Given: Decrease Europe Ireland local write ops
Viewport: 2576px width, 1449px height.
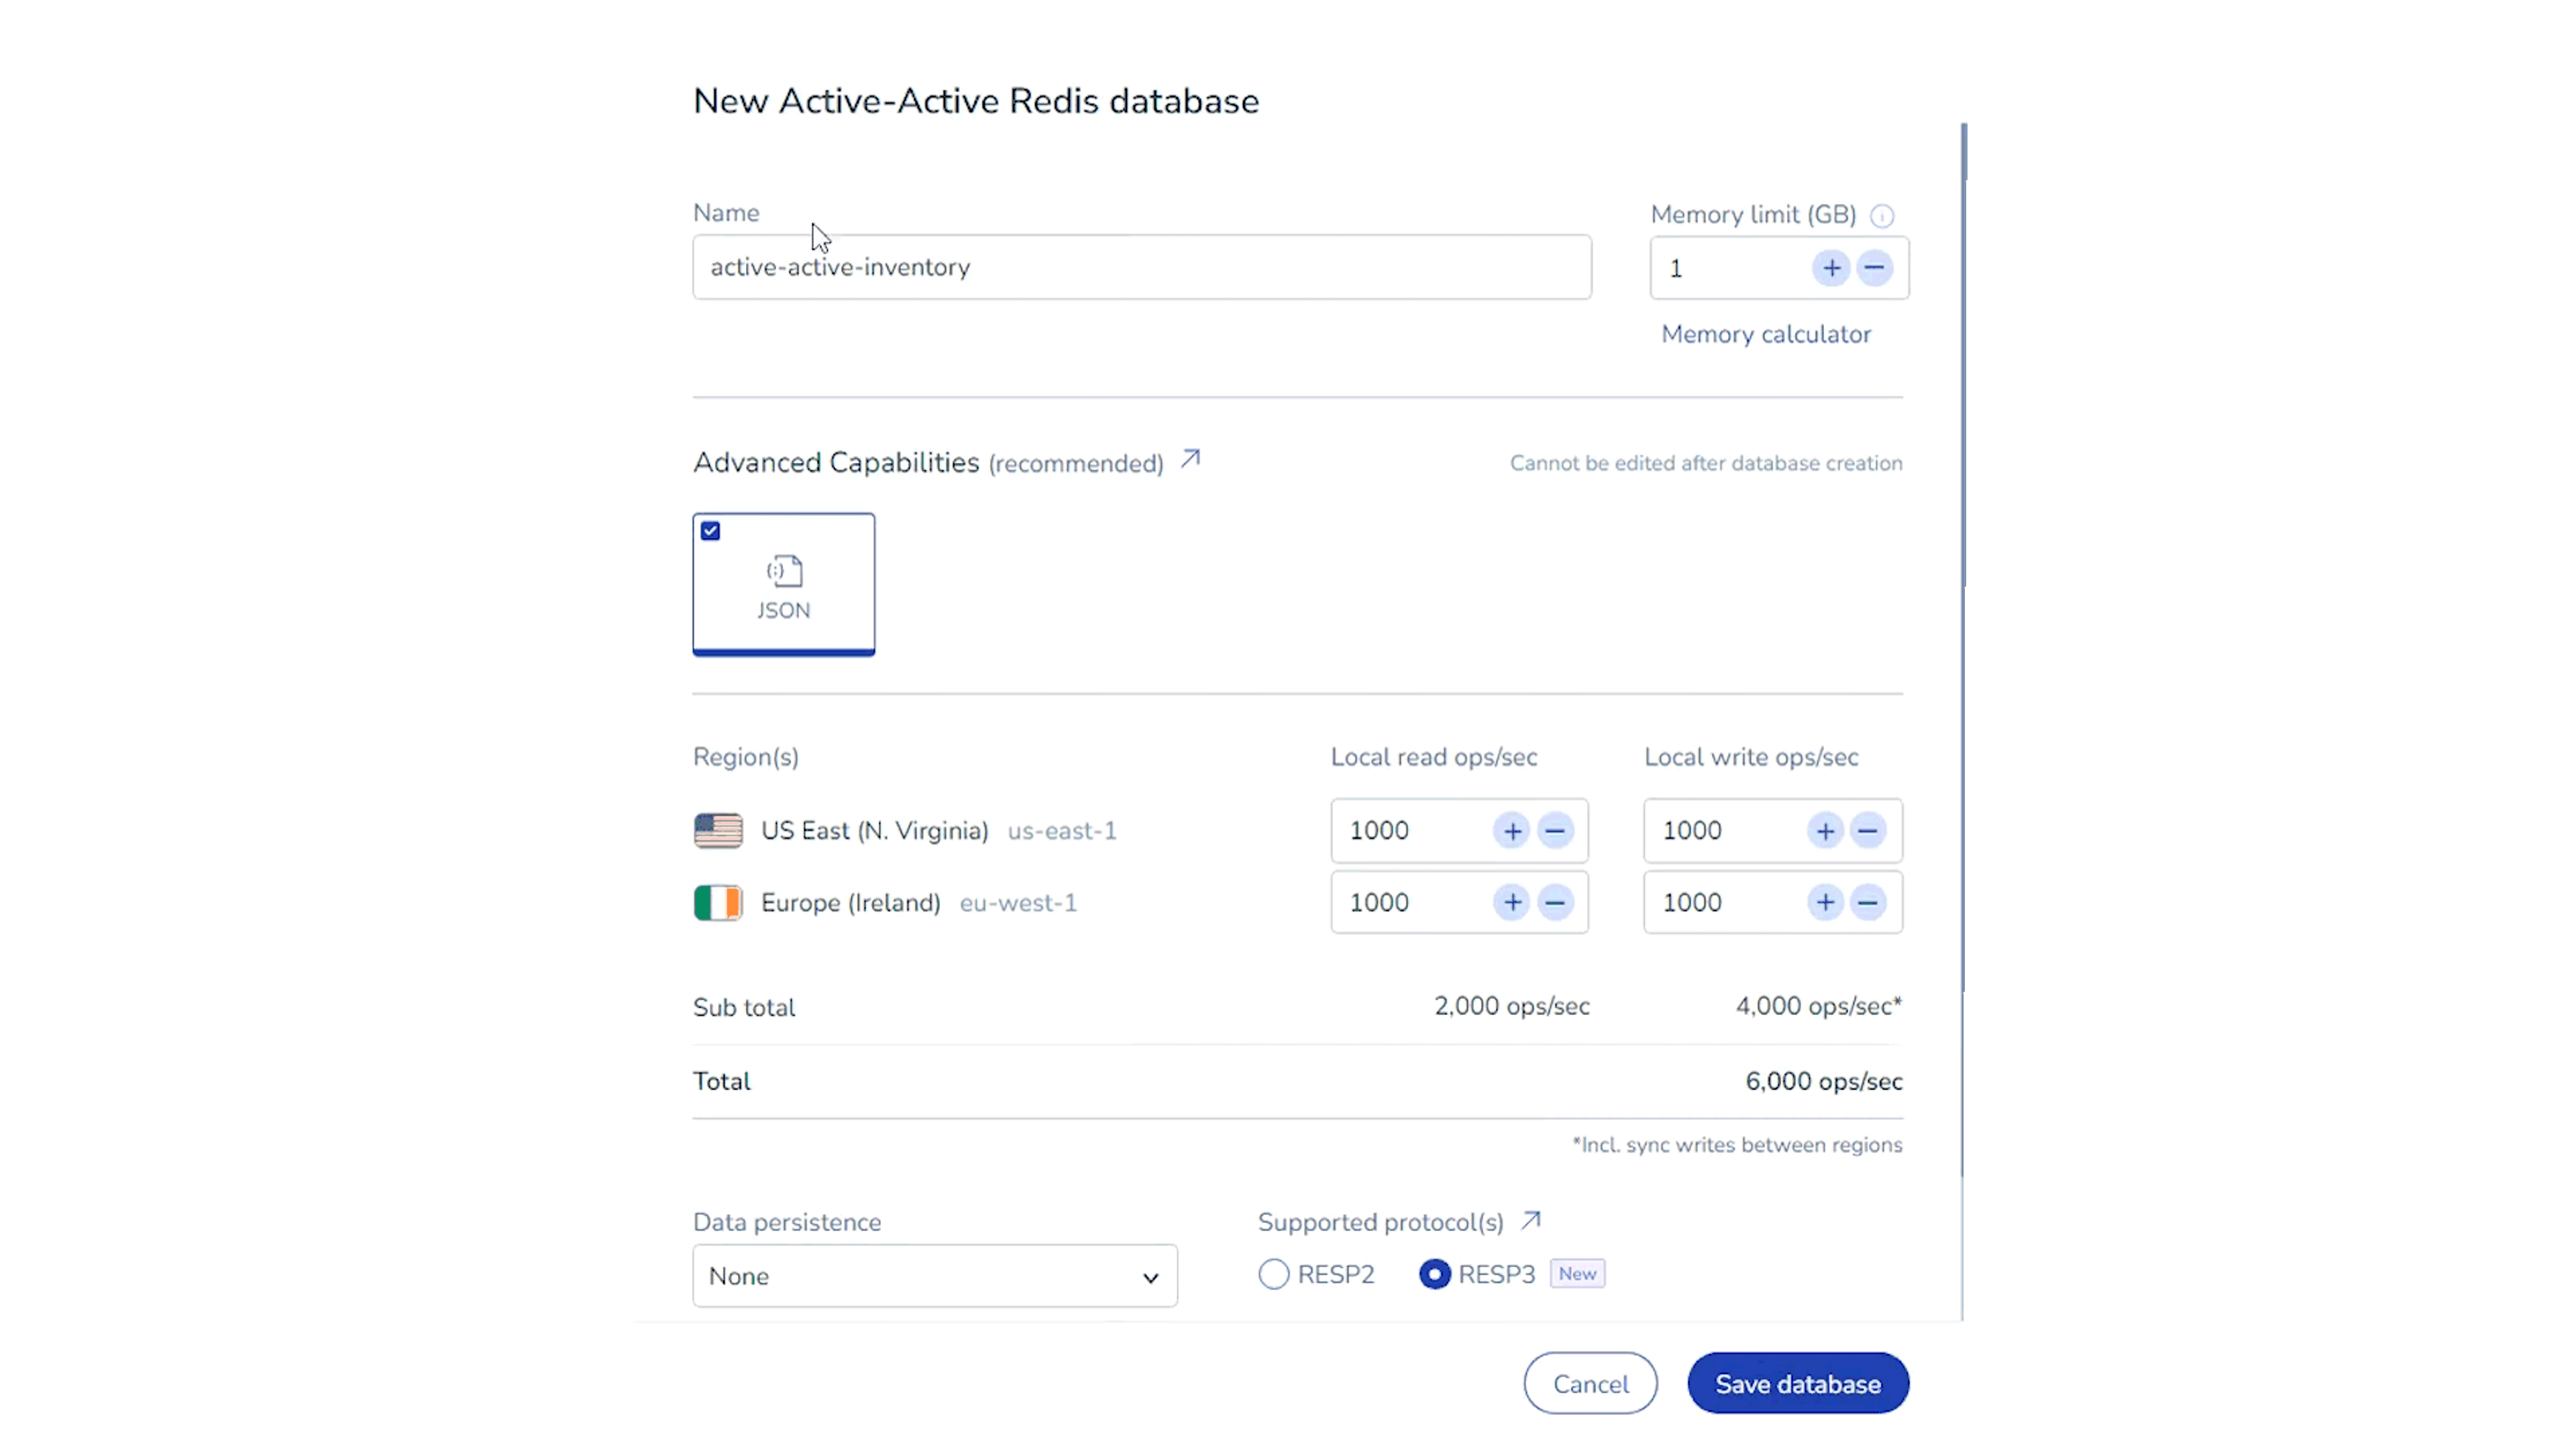Looking at the screenshot, I should (1868, 903).
